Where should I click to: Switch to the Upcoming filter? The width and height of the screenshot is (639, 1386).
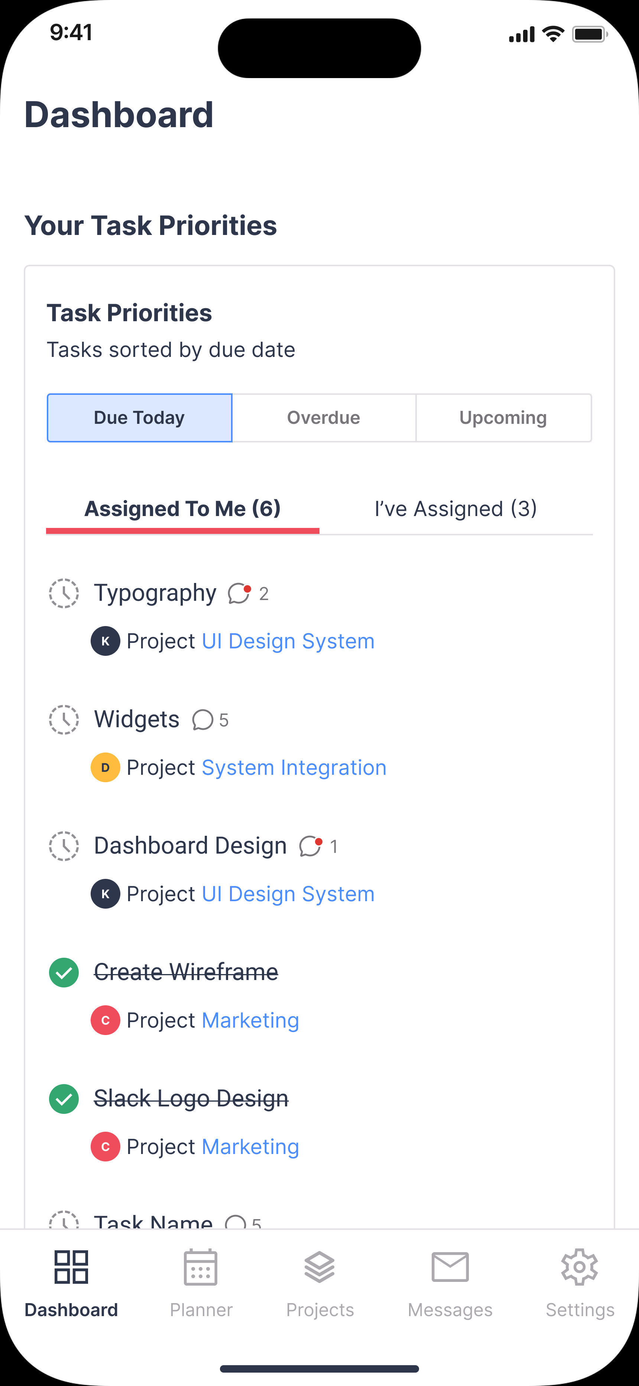(x=503, y=418)
